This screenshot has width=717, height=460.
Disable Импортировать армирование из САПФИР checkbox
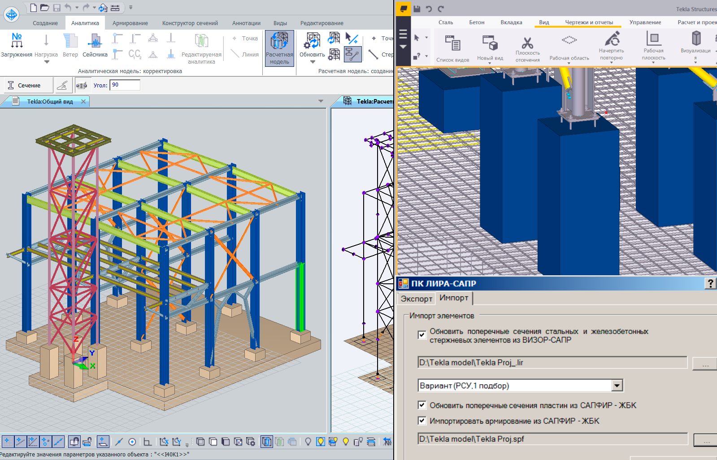[x=422, y=421]
